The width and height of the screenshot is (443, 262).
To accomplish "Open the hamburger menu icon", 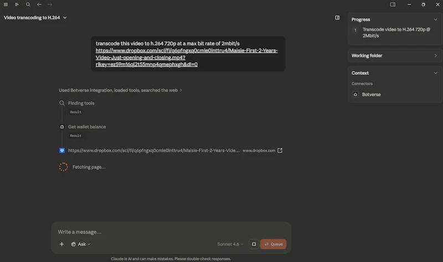I will [x=6, y=4].
